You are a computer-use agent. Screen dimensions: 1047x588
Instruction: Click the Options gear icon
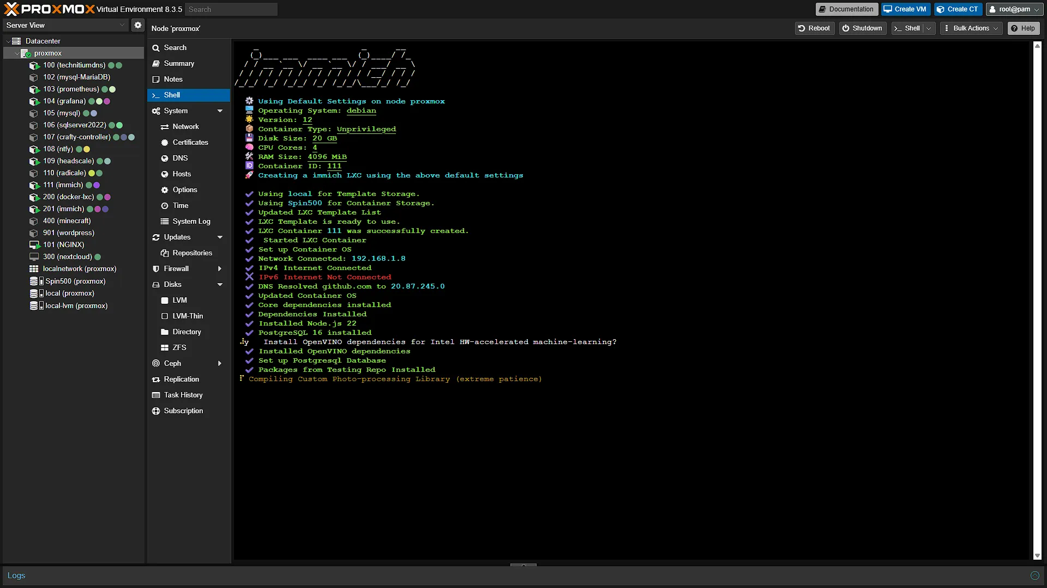click(x=165, y=190)
